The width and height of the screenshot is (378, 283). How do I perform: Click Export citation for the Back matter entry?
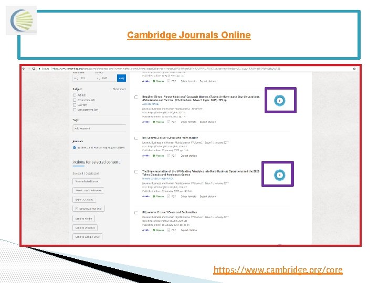[189, 230]
